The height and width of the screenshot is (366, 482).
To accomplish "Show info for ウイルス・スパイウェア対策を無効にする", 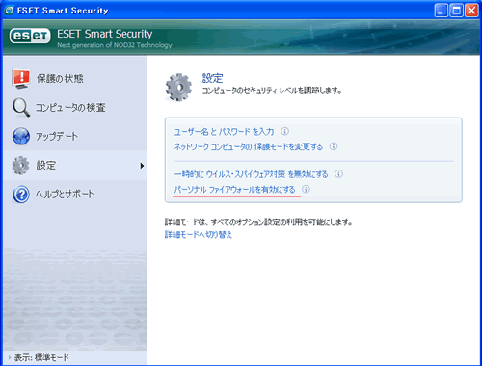I will [338, 174].
